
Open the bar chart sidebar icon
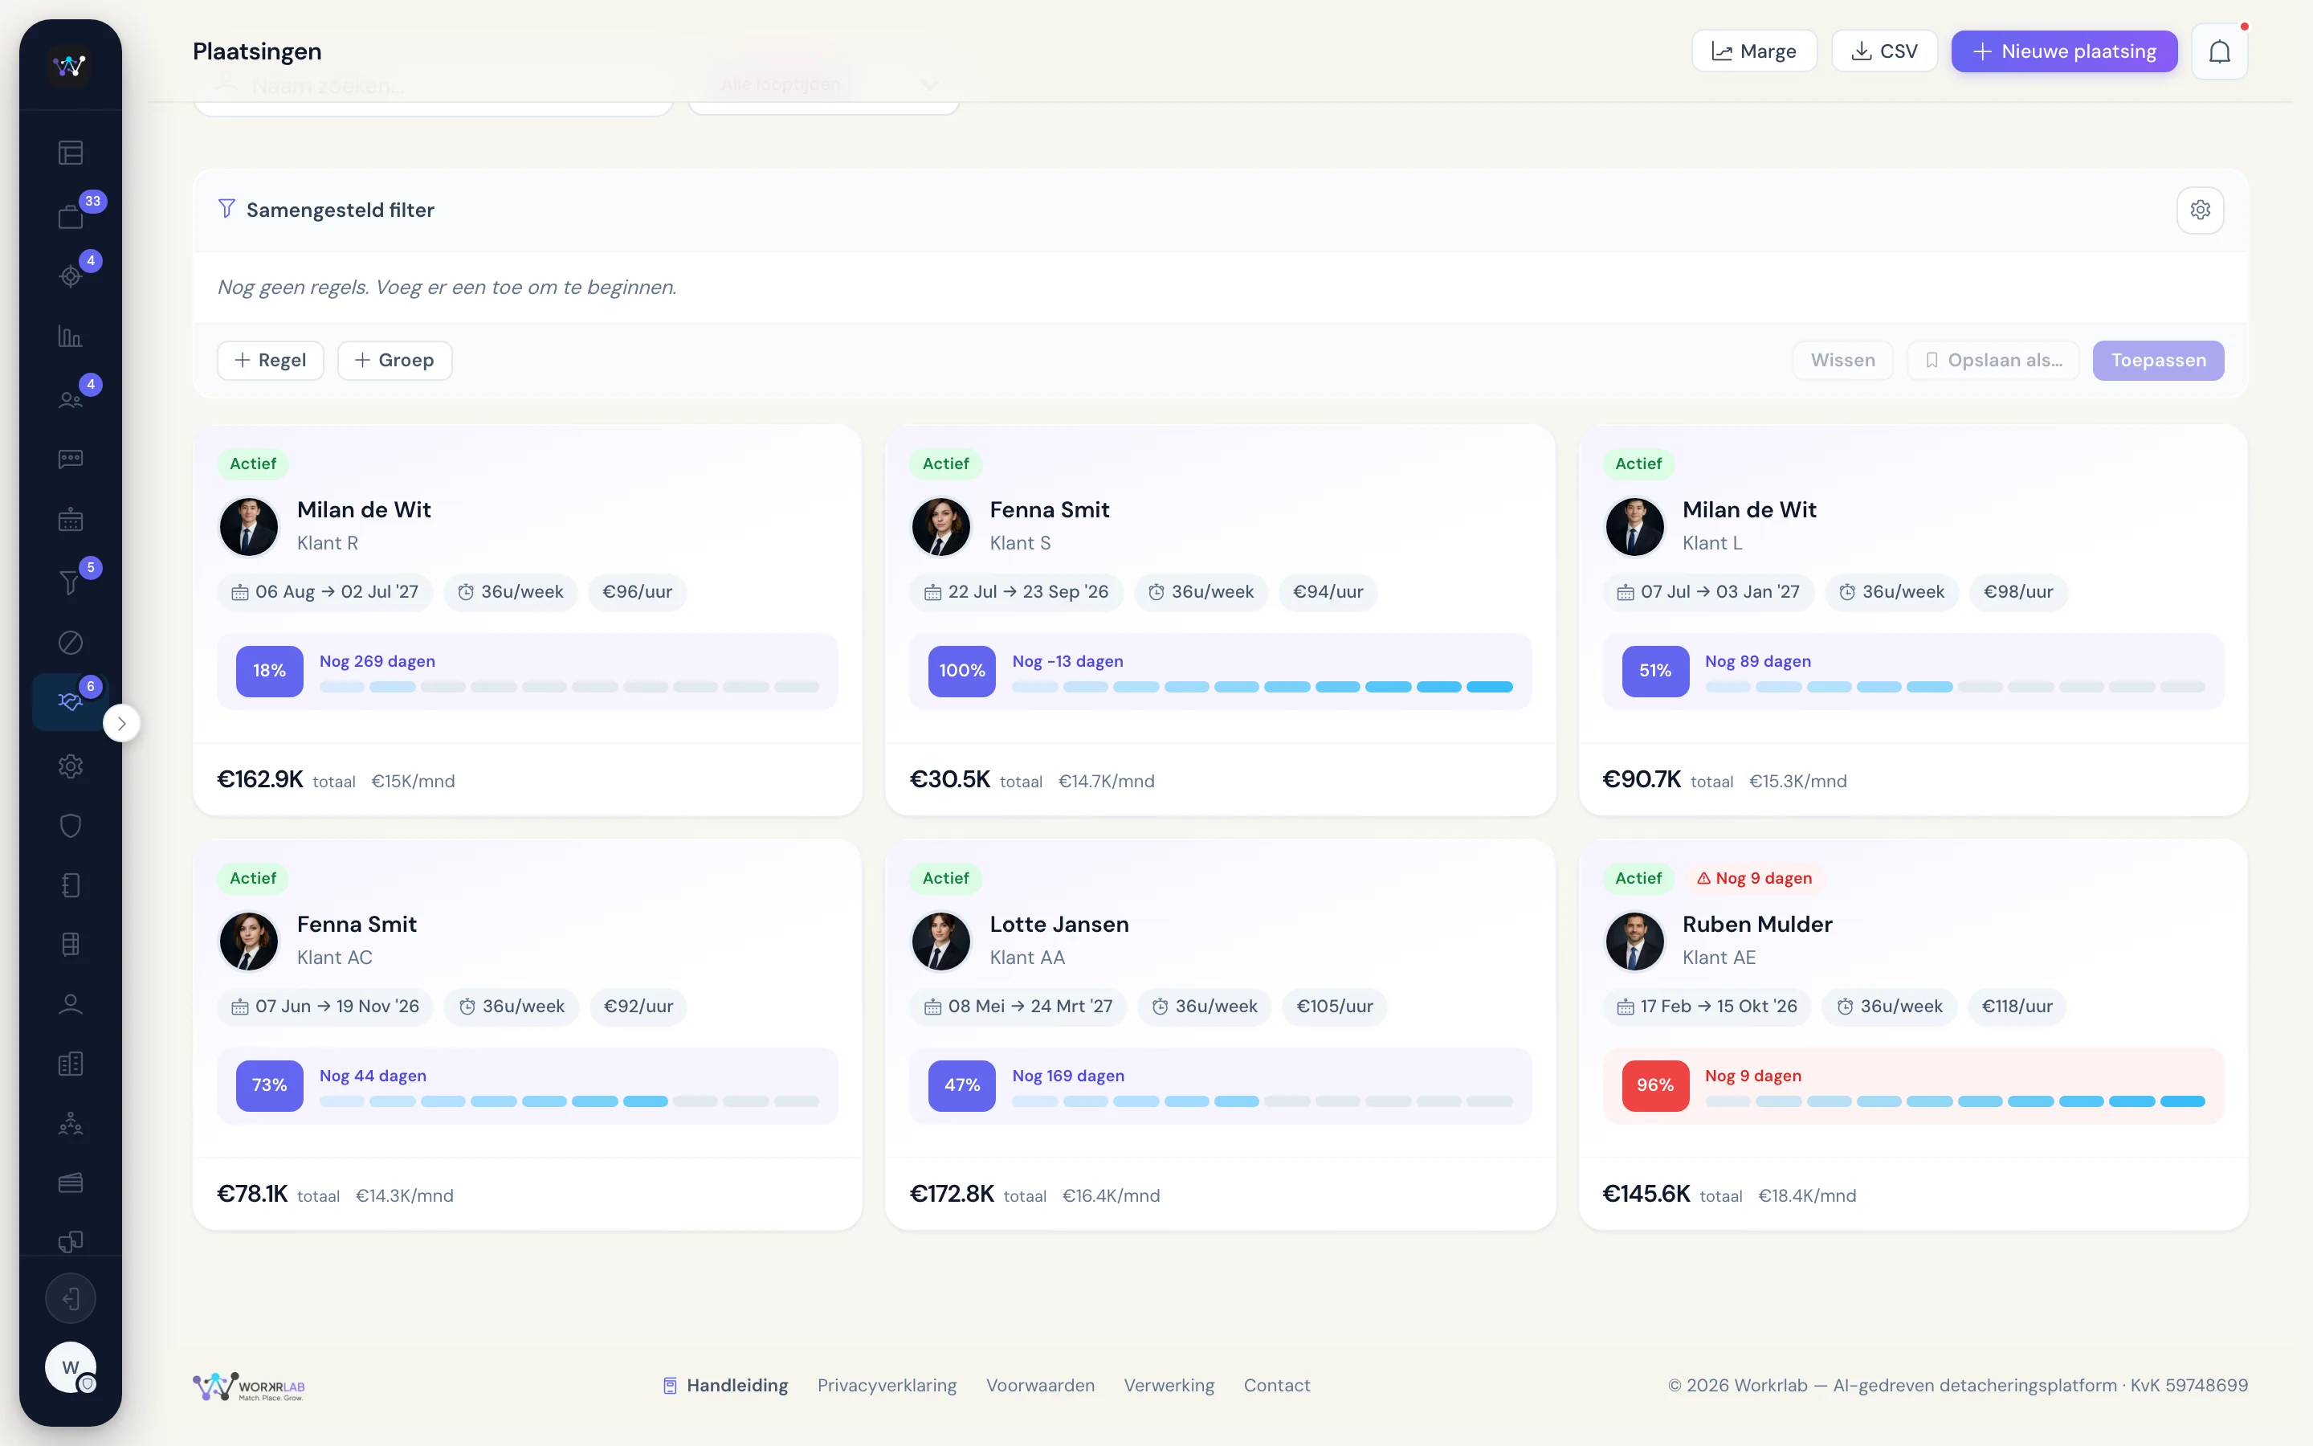[x=71, y=337]
